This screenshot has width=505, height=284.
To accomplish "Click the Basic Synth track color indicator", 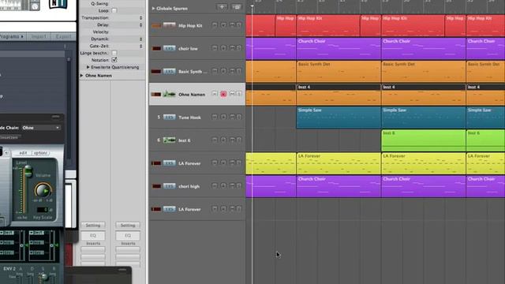I will click(156, 72).
